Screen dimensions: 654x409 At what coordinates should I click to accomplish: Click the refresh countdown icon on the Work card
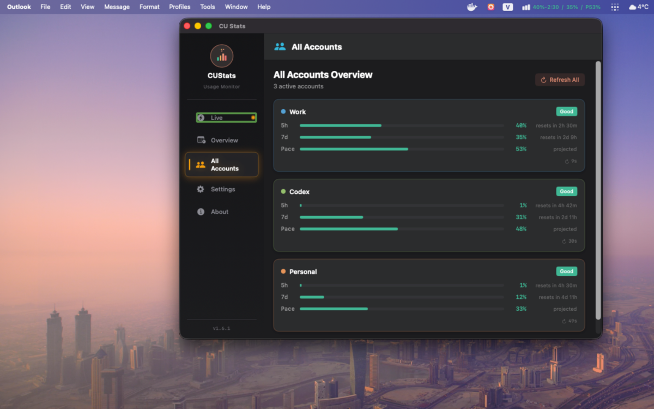click(567, 161)
